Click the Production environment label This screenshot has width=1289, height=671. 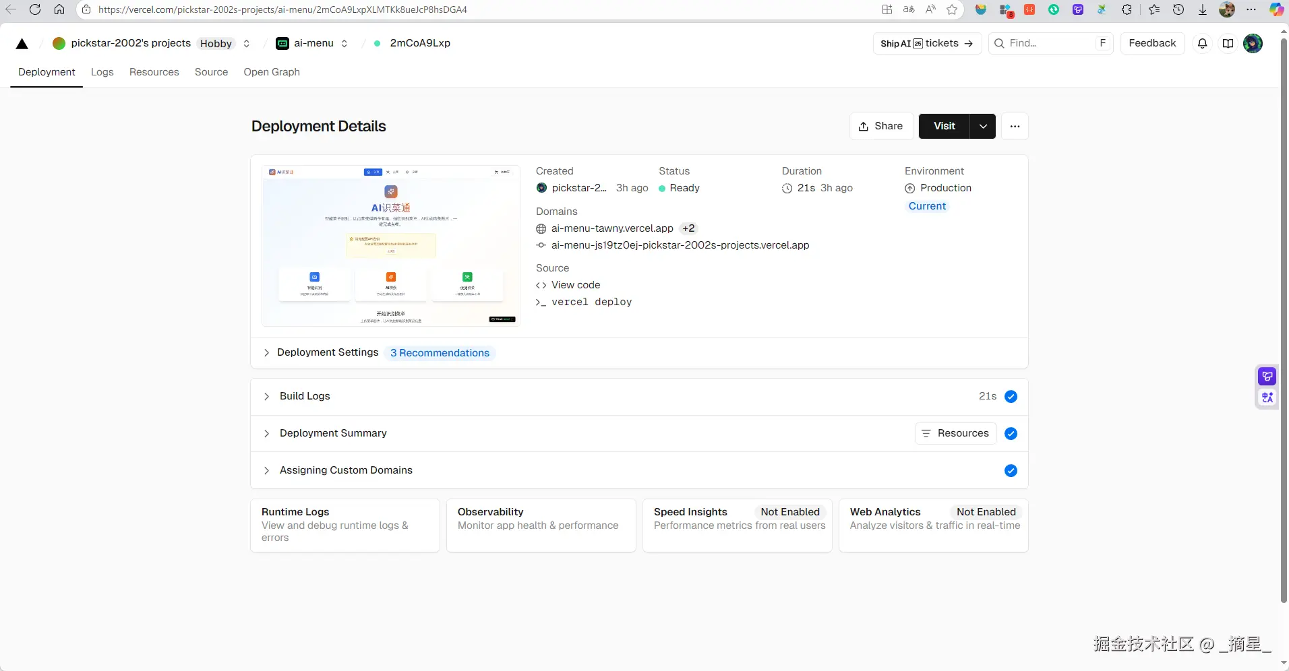pos(946,188)
